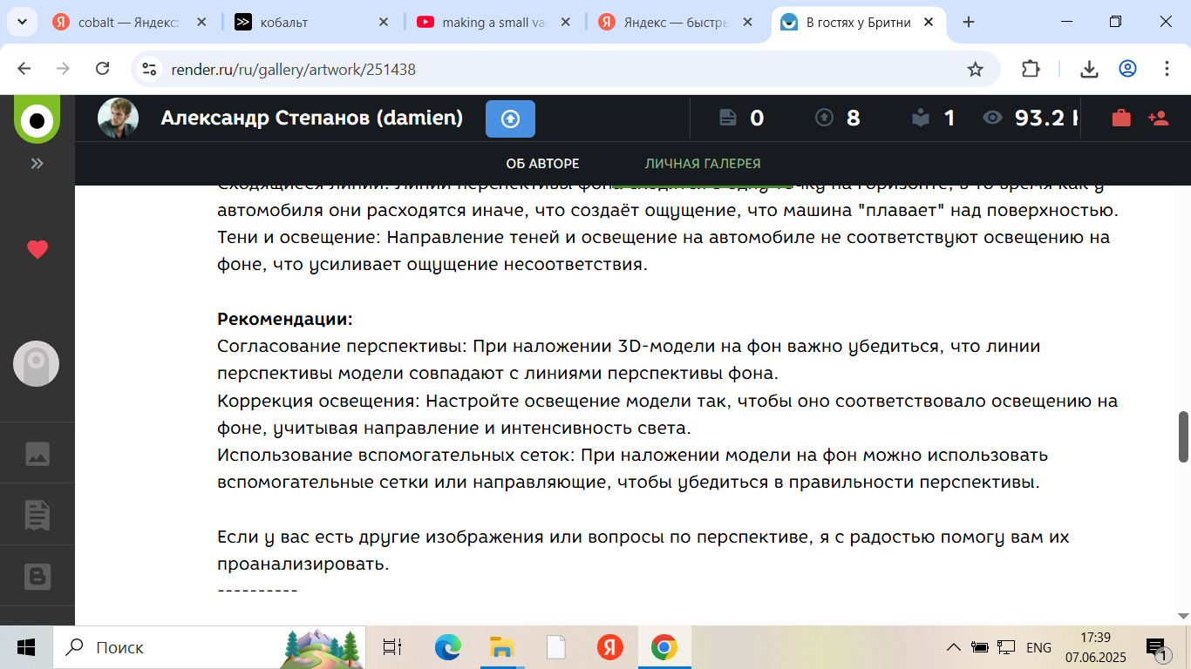This screenshot has width=1191, height=669.
Task: Open the blog icon in sidebar
Action: [37, 577]
